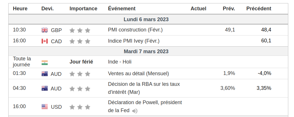
Task: Click the Australian flag in the 04:30 row
Action: coord(45,88)
